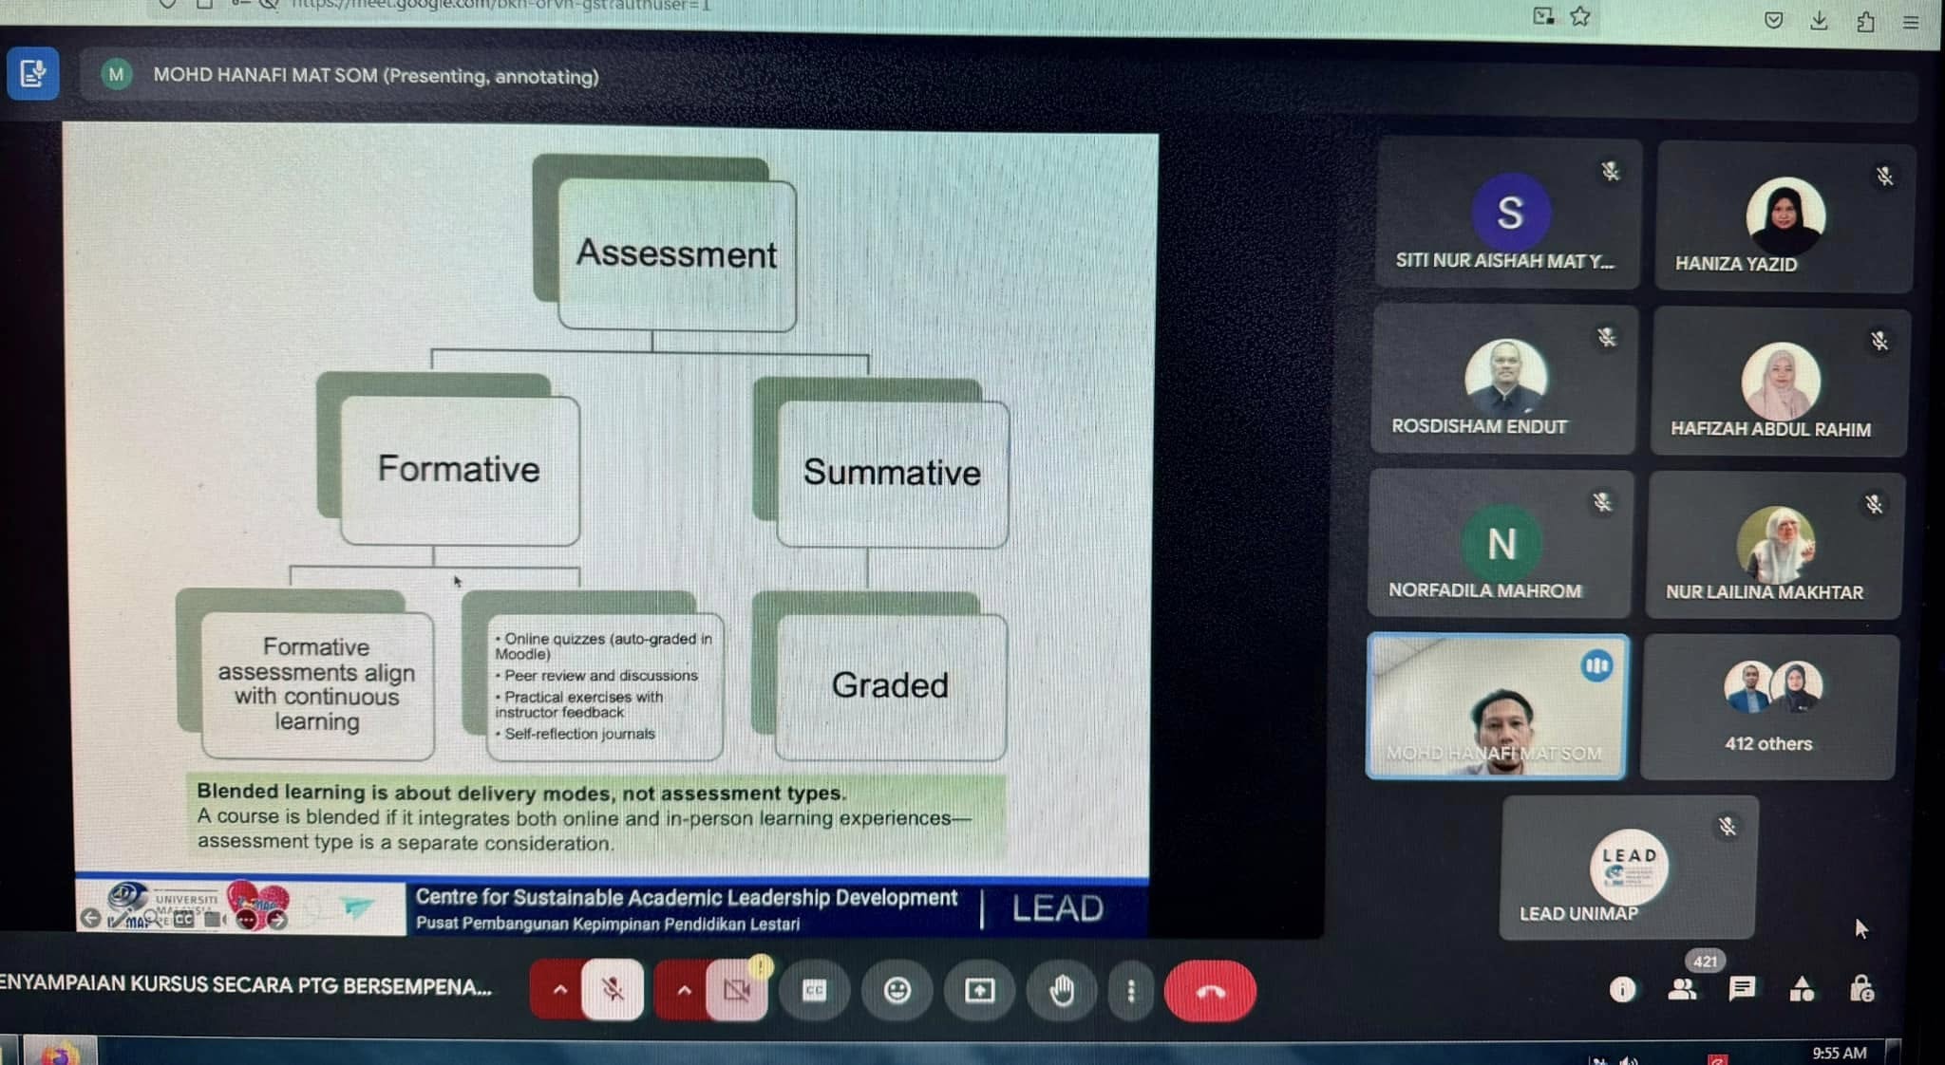Image resolution: width=1945 pixels, height=1065 pixels.
Task: Open meeting details info icon
Action: (1622, 990)
